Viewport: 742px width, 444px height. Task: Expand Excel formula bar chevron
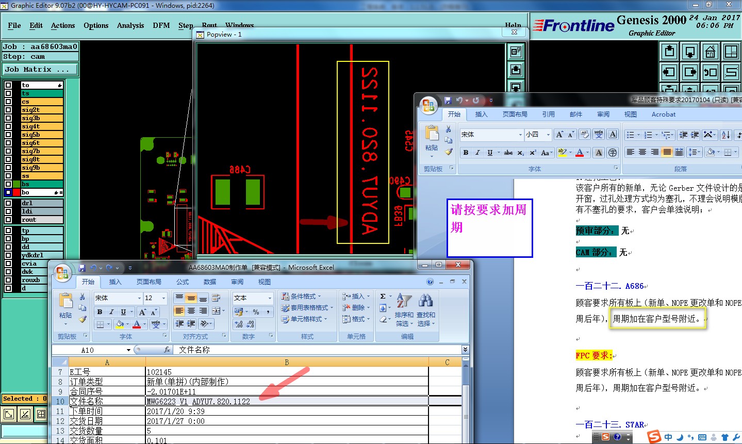465,350
